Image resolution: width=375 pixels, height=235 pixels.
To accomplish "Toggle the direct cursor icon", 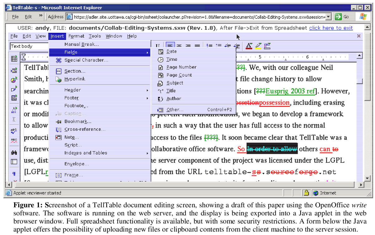I will [x=14, y=119].
